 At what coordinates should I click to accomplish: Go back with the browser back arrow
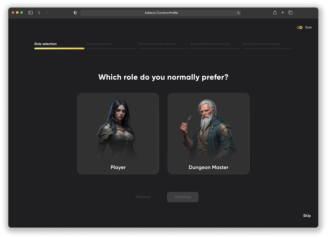(x=39, y=13)
